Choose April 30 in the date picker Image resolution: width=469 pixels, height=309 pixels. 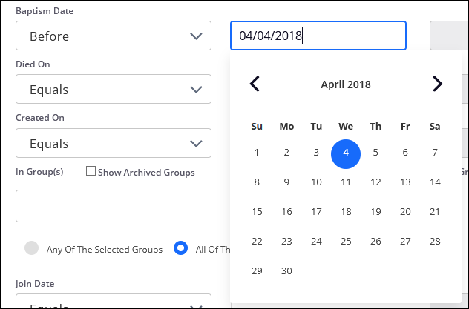tap(286, 271)
